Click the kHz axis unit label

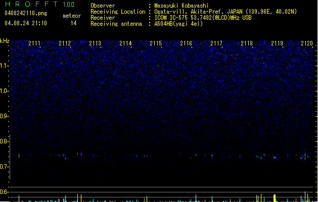5,41
